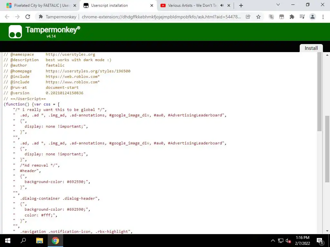330x247 pixels.
Task: Click the best works with dark mode description
Action: (79, 60)
